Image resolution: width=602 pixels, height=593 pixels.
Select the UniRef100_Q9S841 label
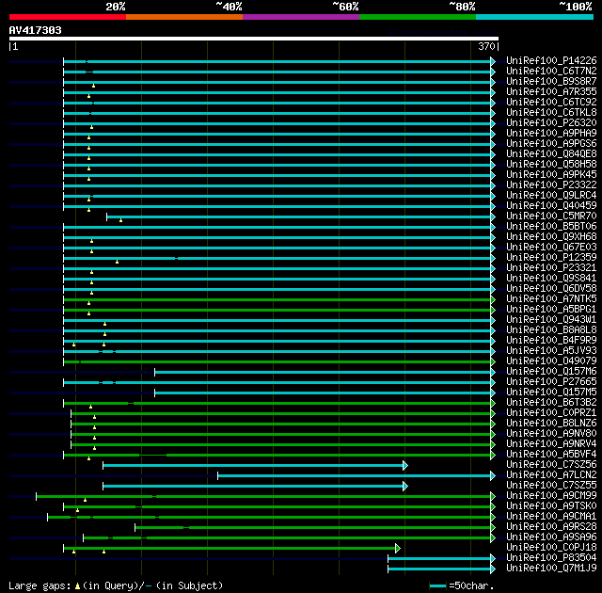point(551,279)
